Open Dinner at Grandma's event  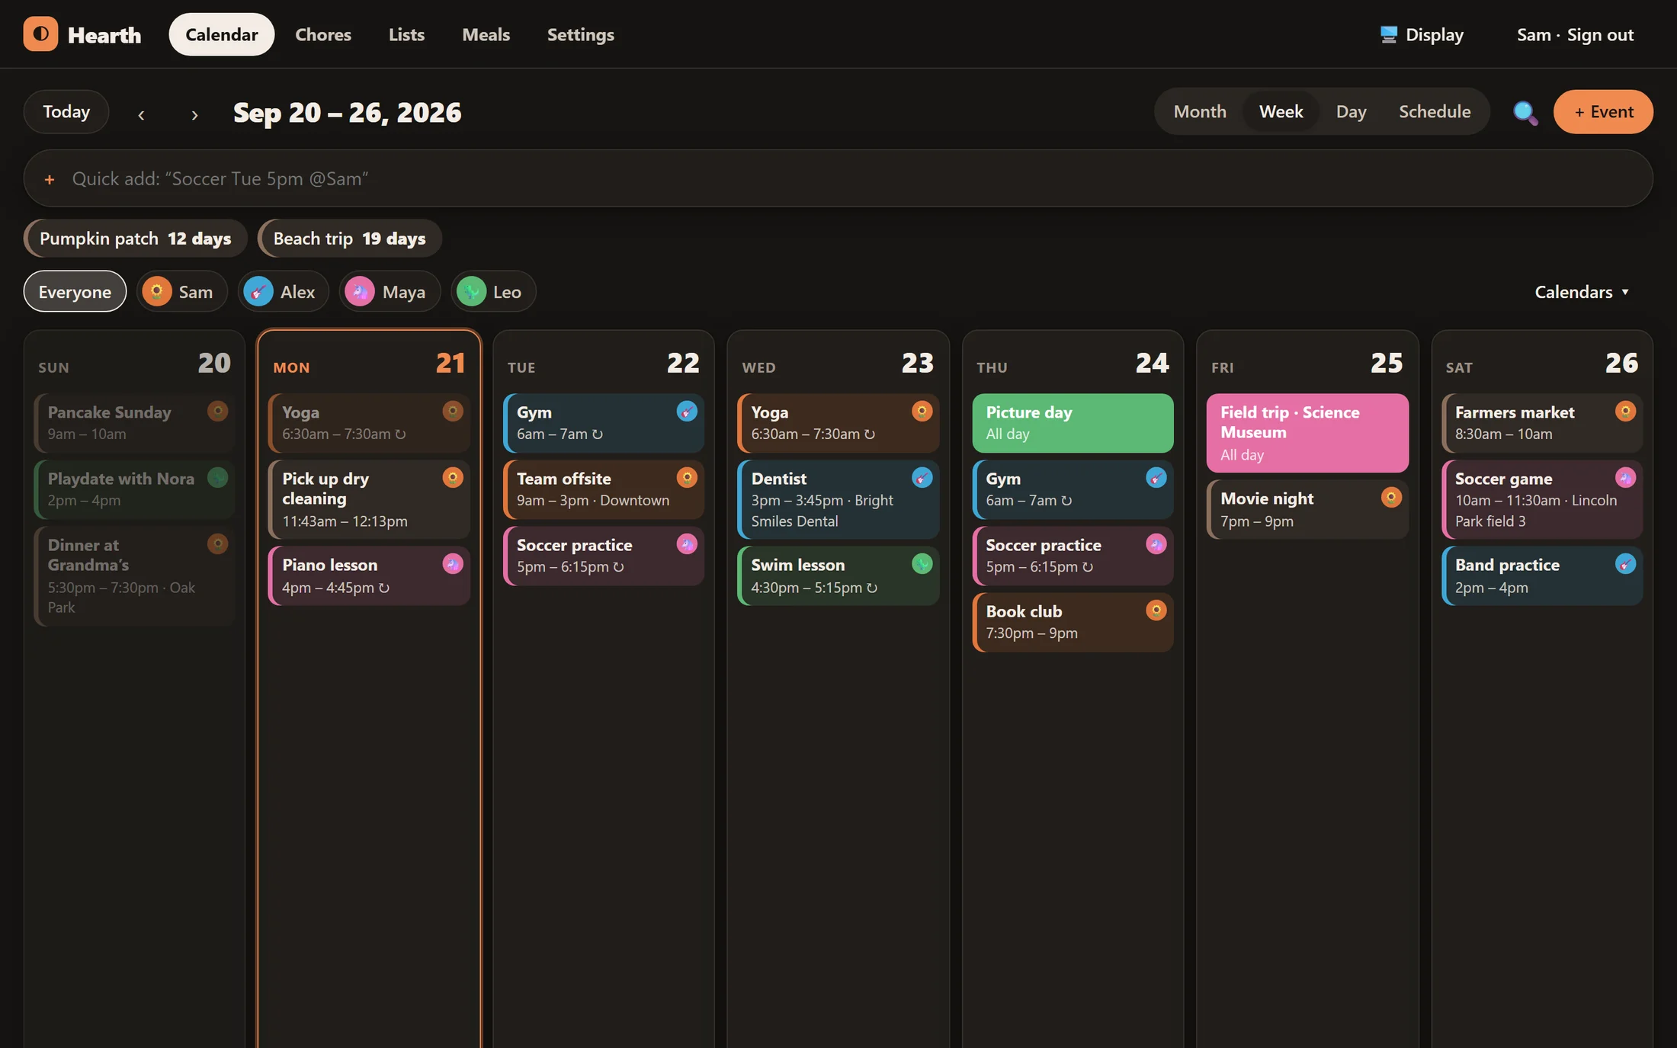click(x=134, y=576)
